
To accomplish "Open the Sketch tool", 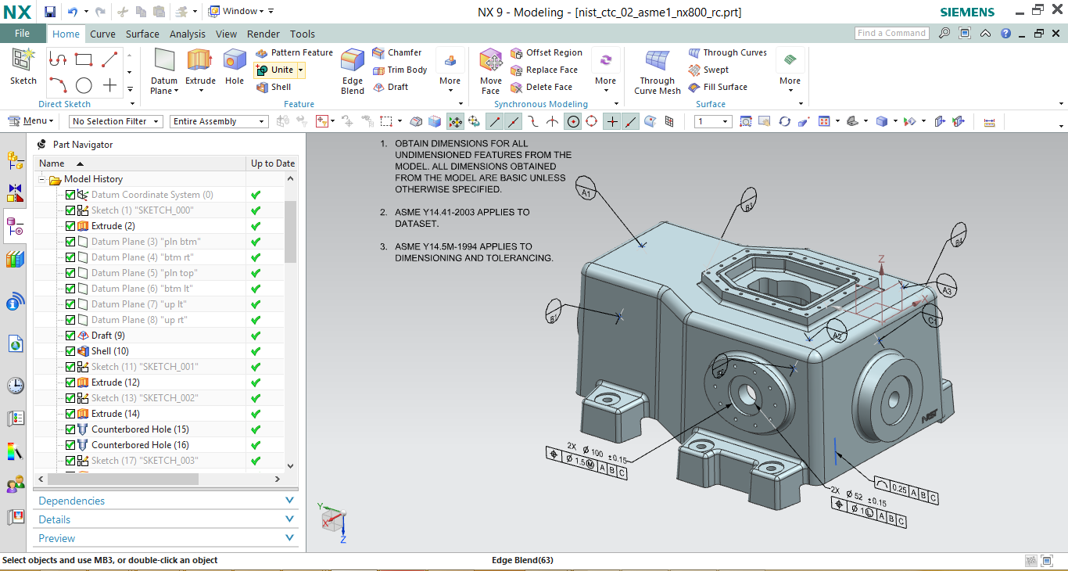I will [23, 67].
